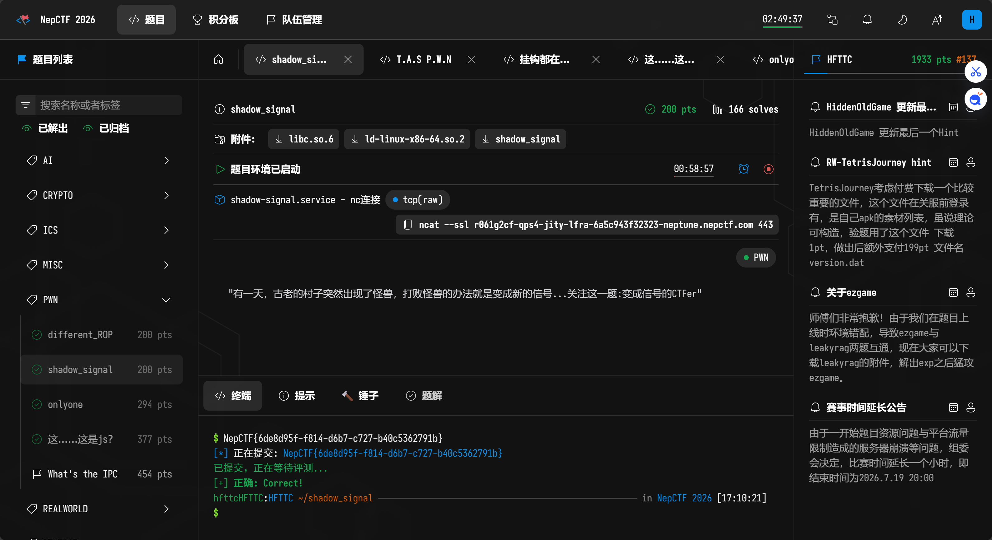Viewport: 992px width, 540px height.
Task: Open the HiddenOldGame 更新最... announcement
Action: click(x=881, y=107)
